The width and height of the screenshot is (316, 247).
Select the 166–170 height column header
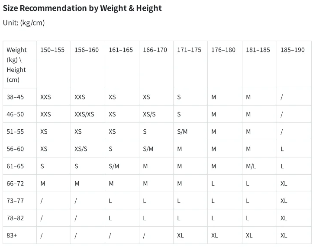155,50
